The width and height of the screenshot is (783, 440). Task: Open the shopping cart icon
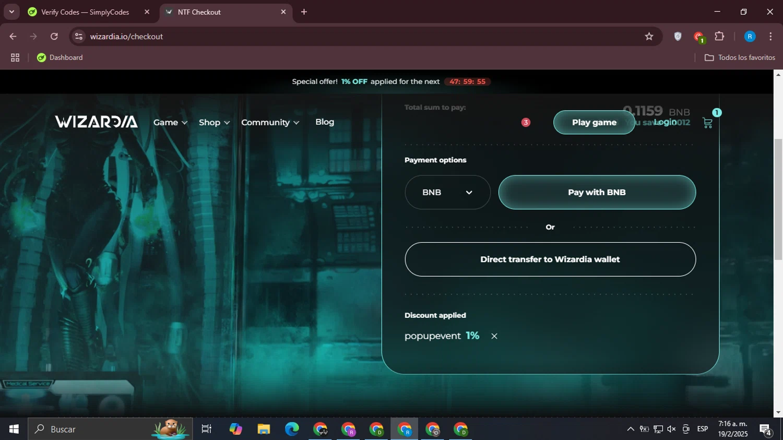707,123
